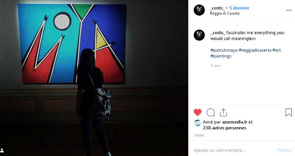Screen dimensions: 295x156
Task: View profile of azurmedia.fr in likes
Action: [235, 122]
